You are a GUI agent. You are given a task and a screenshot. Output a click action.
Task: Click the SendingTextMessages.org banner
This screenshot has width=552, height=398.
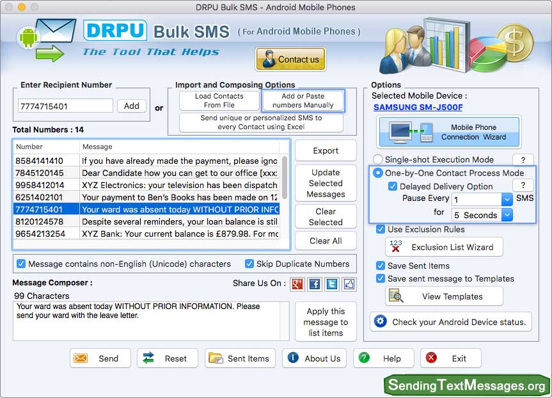tap(467, 385)
